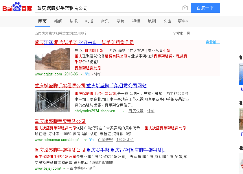This screenshot has height=174, width=243.
Task: Expand dropdown arrow beside admaimai URL
Action: click(85, 140)
